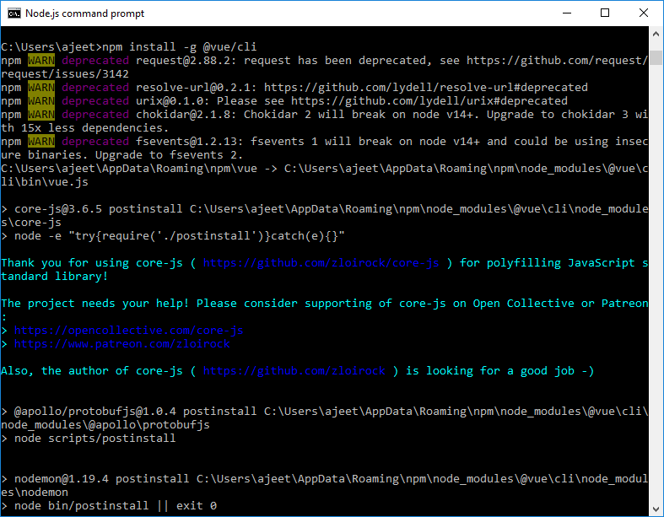Click the github.com/zloirock/core-js URL
The width and height of the screenshot is (664, 517).
point(321,263)
